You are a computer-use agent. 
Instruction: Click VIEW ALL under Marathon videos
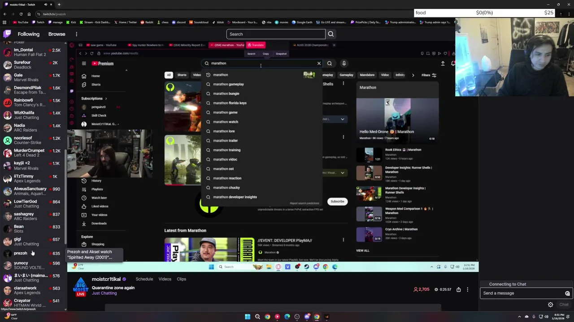(362, 250)
